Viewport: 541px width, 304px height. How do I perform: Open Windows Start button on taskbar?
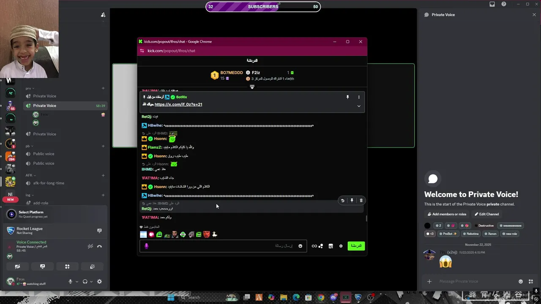[171, 297]
